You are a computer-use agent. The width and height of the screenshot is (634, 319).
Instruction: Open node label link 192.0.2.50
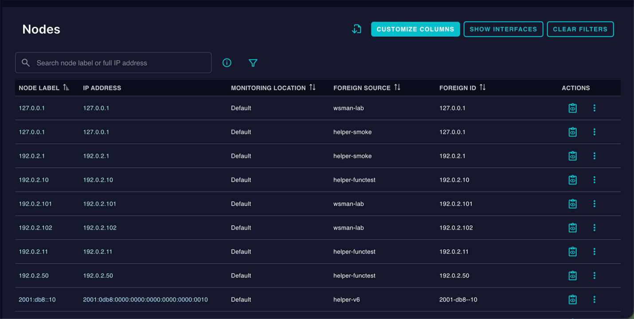pos(34,275)
